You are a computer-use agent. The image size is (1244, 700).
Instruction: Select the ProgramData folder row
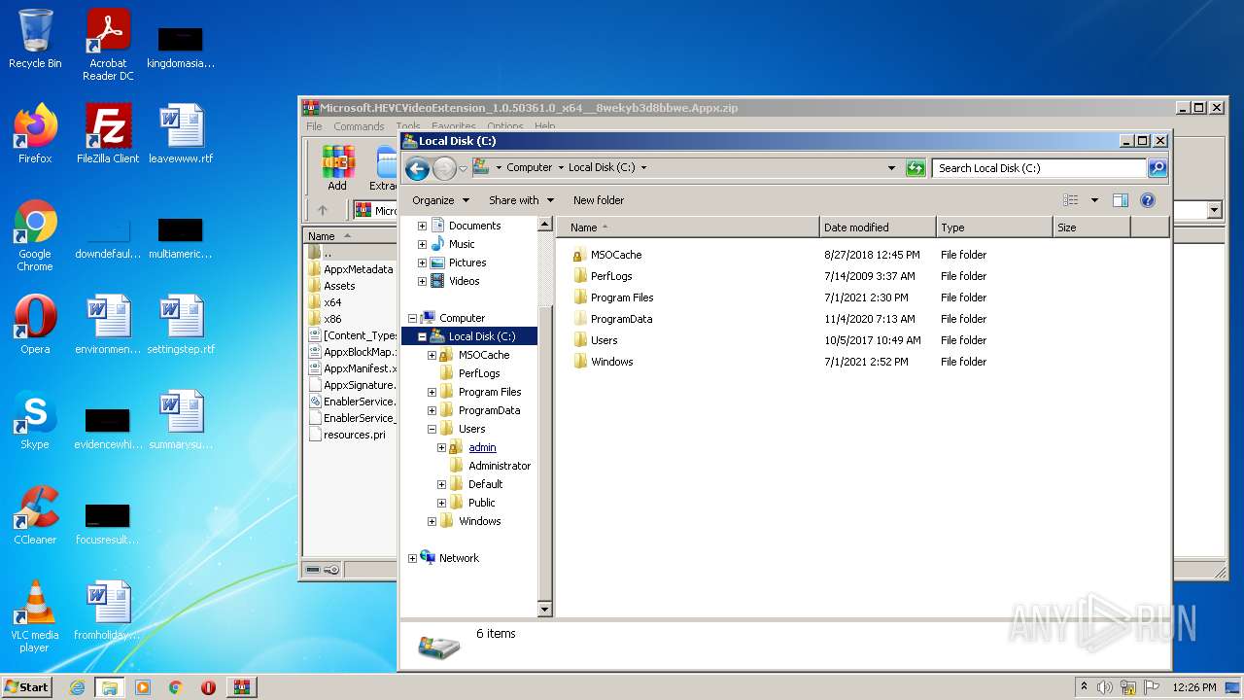(779, 319)
